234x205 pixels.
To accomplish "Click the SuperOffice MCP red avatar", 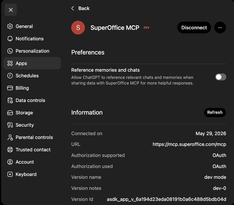I will click(x=78, y=27).
